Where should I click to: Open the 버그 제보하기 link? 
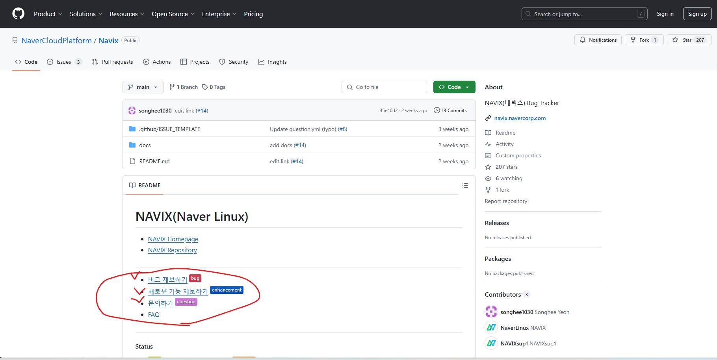coord(168,280)
